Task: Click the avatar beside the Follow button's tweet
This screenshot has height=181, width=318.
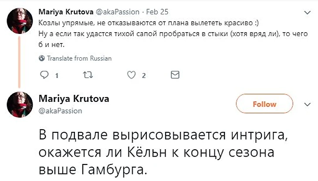Action: (20, 105)
